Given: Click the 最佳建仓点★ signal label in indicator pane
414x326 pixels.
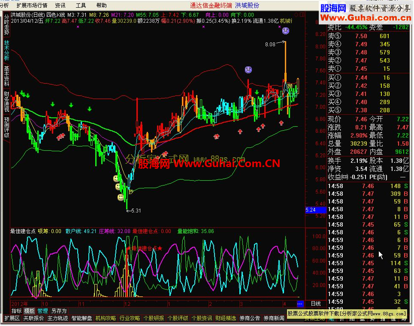Looking at the screenshot, I should click(x=145, y=248).
